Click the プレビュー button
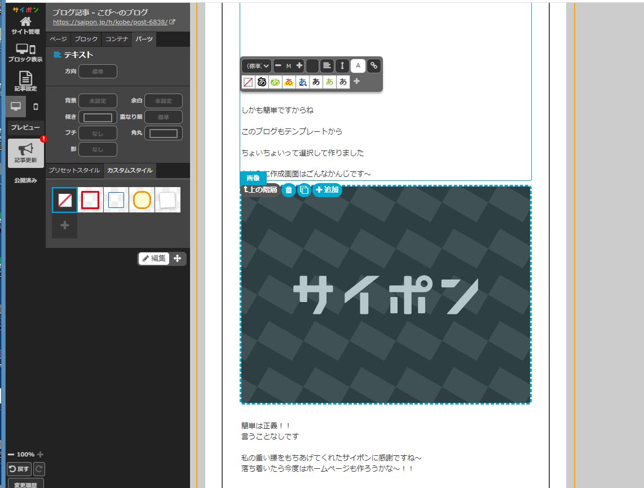 click(x=25, y=128)
